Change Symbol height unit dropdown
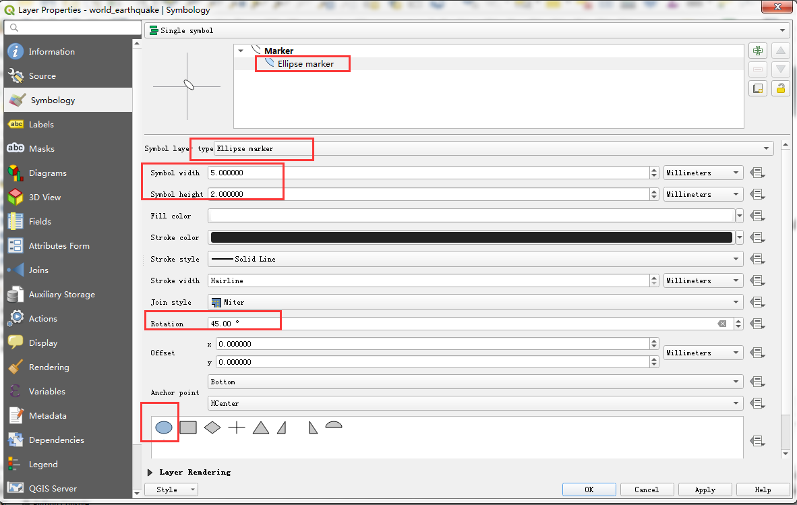The width and height of the screenshot is (797, 505). pos(703,194)
